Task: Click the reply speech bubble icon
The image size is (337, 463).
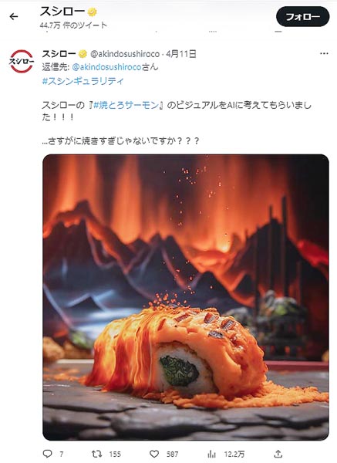Action: pos(48,453)
